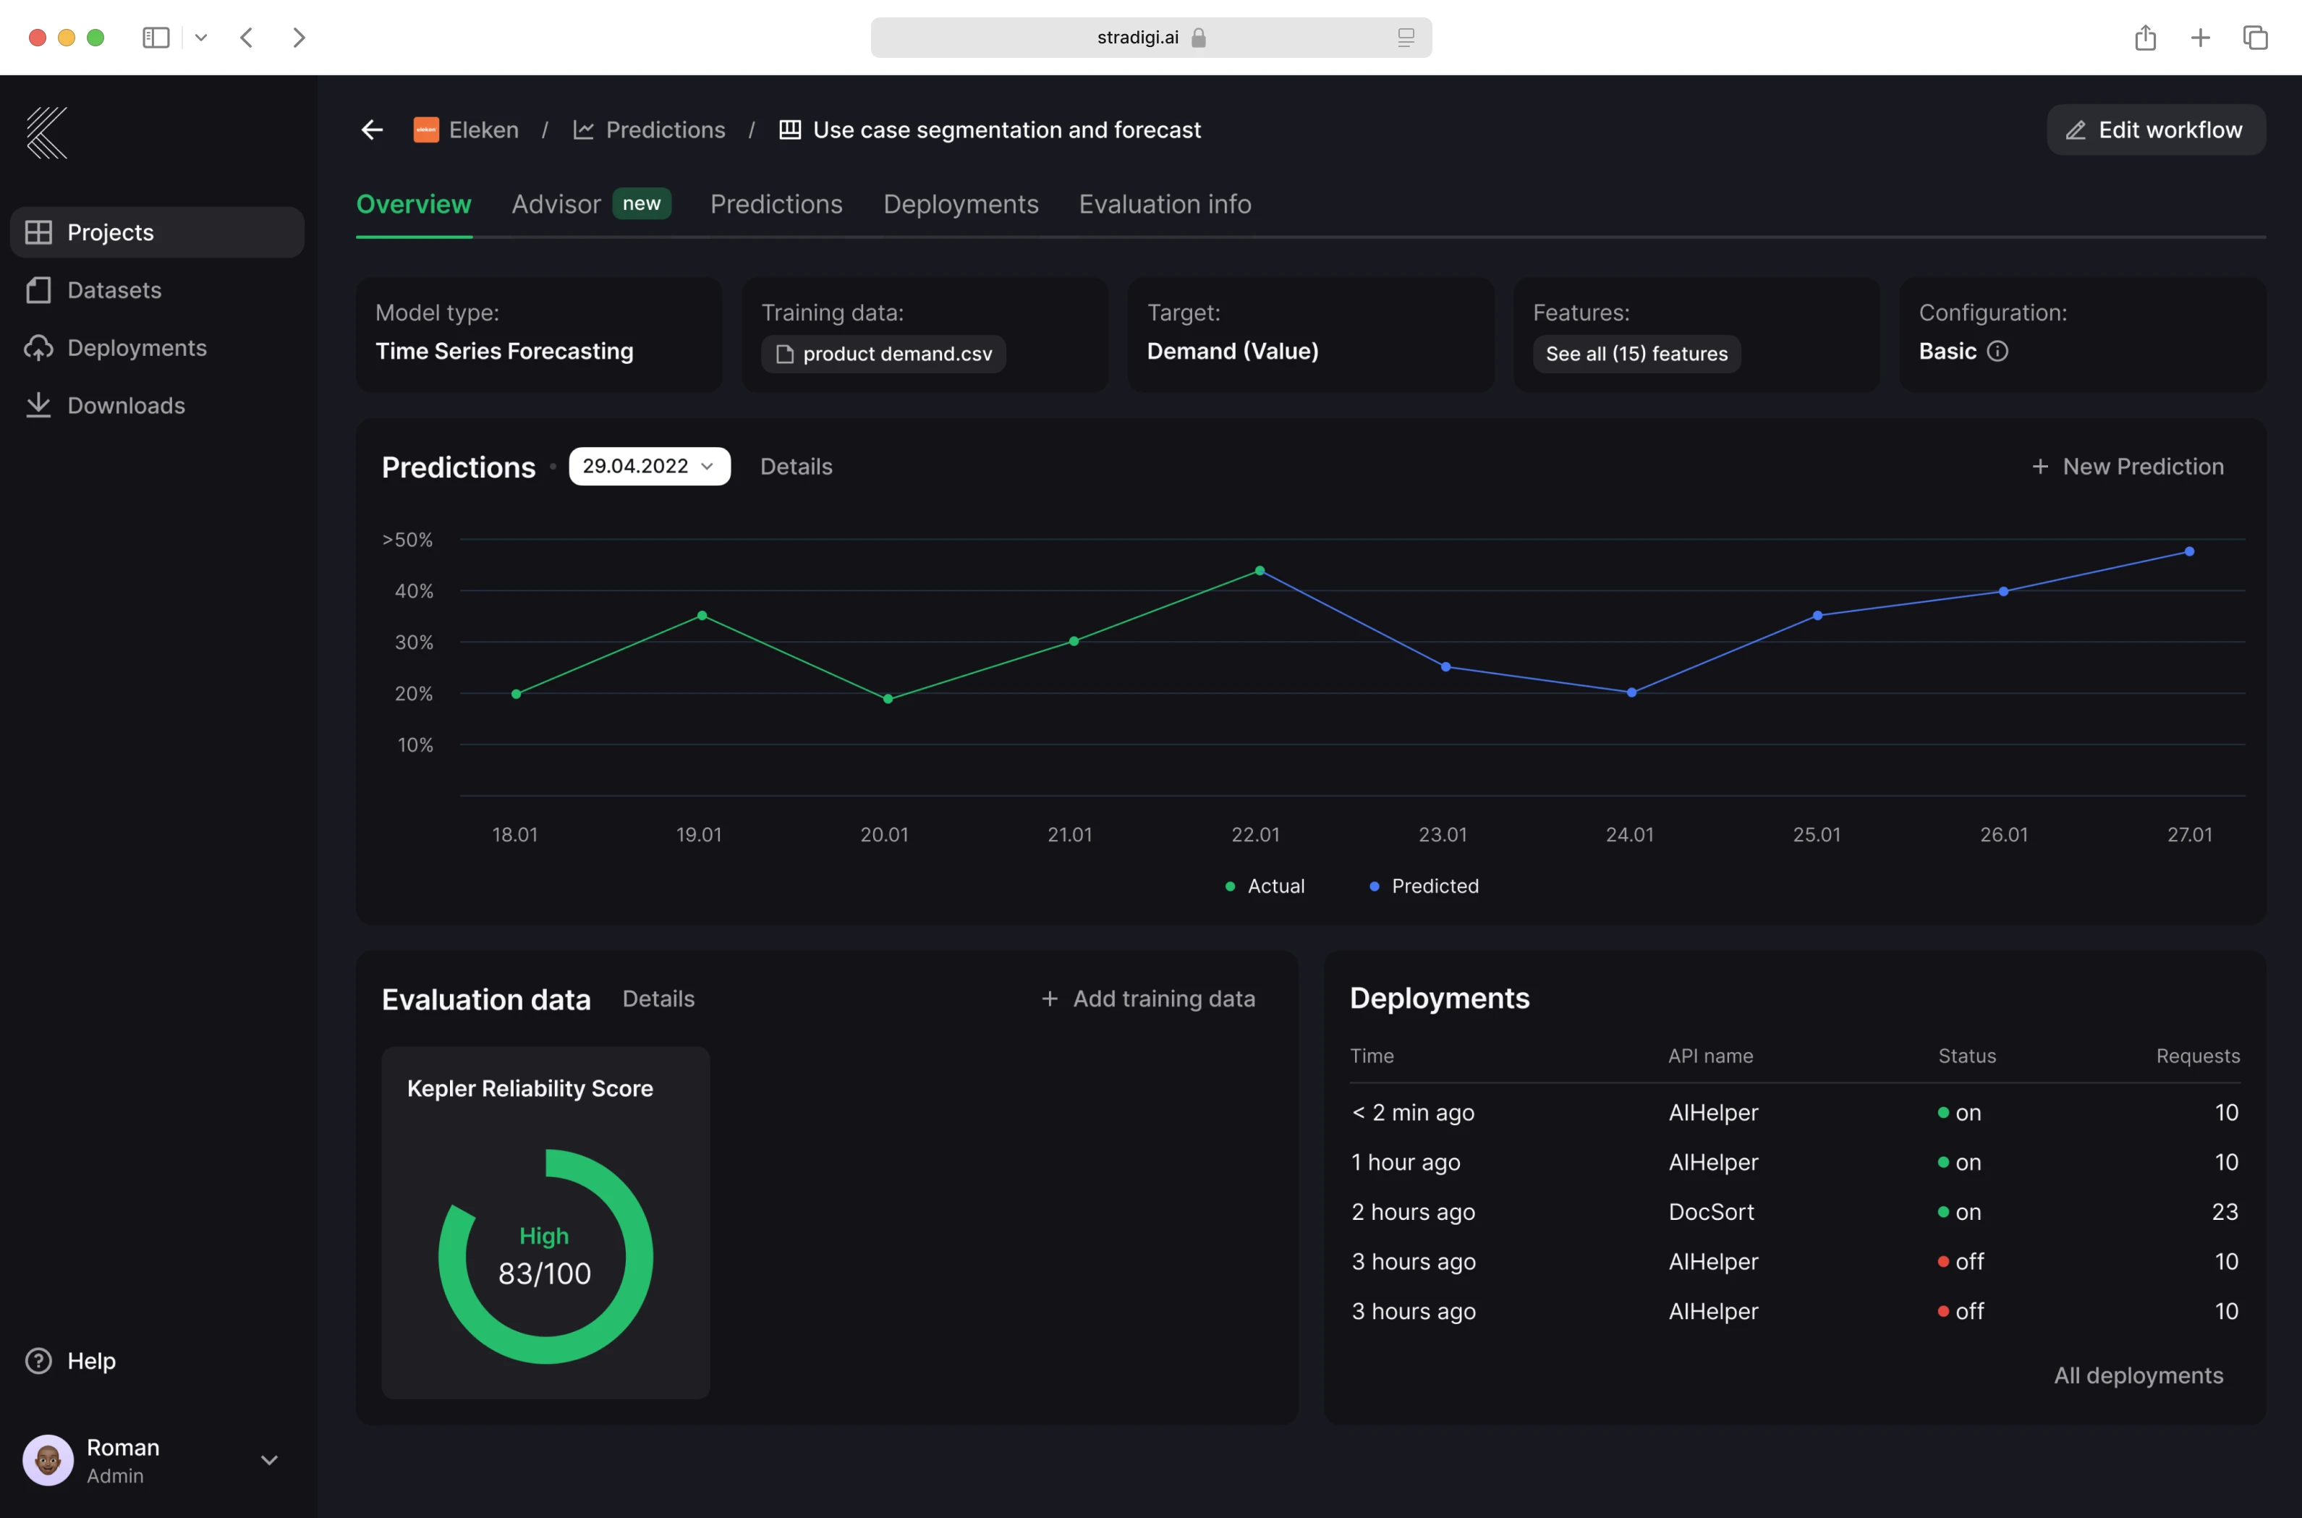Go to Downloads in sidebar
Screen dimensions: 2302x1518
126,406
